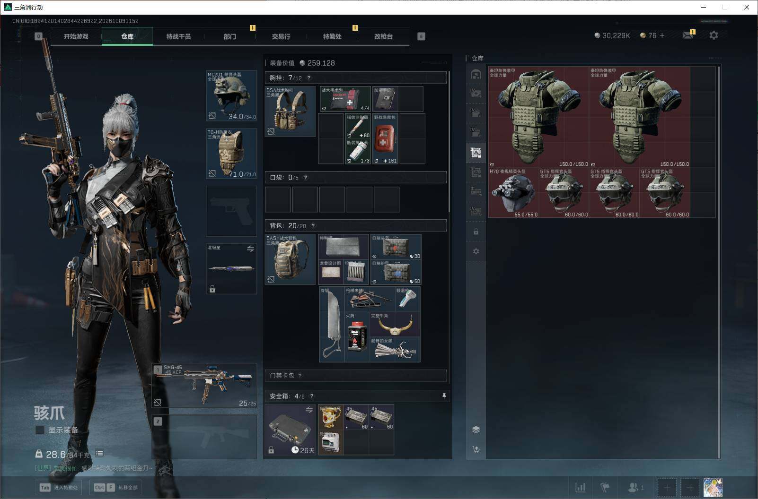Image resolution: width=758 pixels, height=499 pixels.
Task: Select the MC201 helmet equipment slot
Action: (231, 95)
